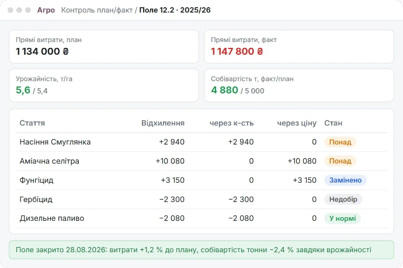Open the Прямі витрати, план card
This screenshot has width=403, height=268.
point(104,47)
